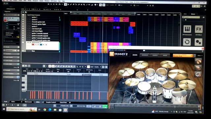Viewport: 211px width, 119px height.
Task: Open the EZdrummer kit preset dropdown
Action: (183, 56)
